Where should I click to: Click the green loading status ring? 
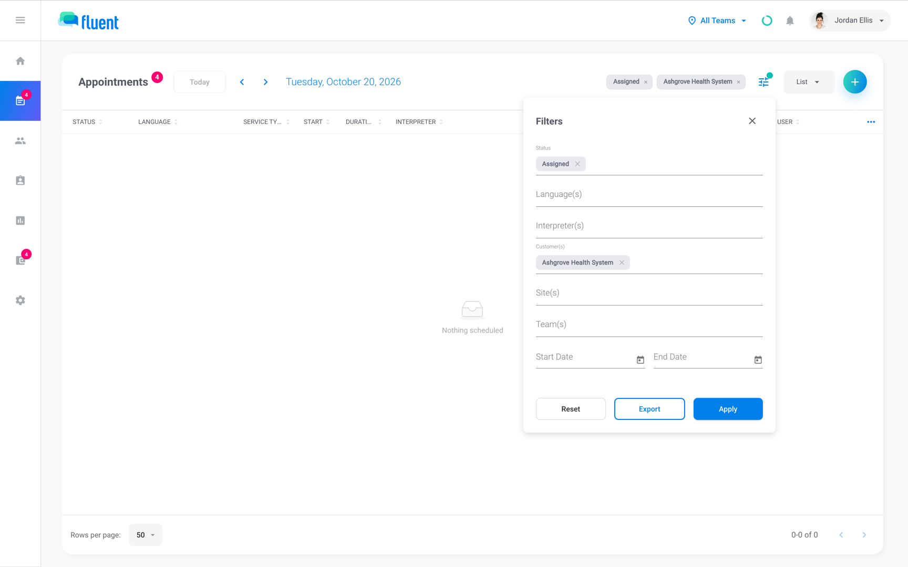click(x=767, y=20)
